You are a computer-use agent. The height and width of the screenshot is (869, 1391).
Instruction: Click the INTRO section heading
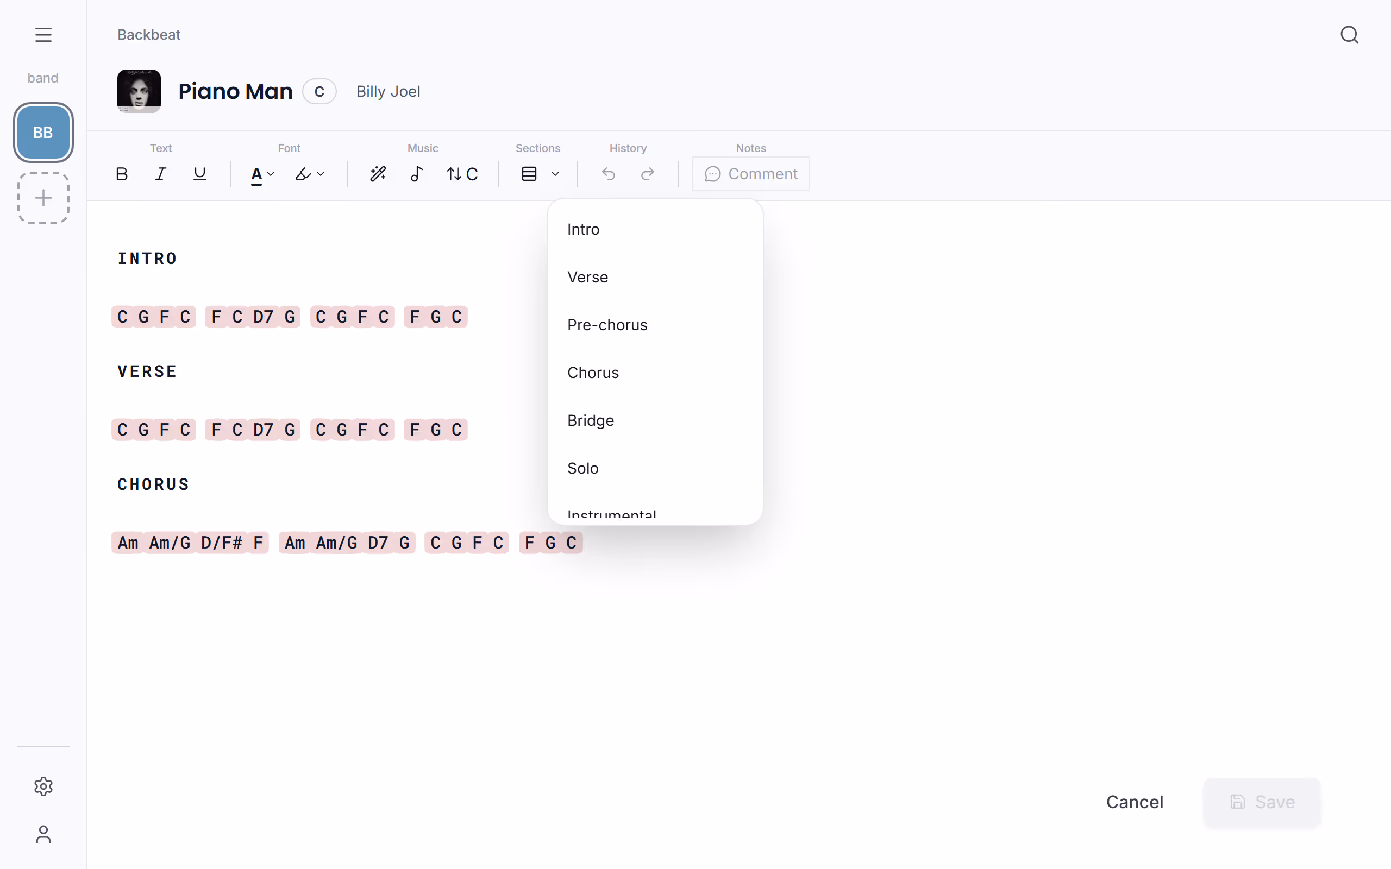pos(147,258)
